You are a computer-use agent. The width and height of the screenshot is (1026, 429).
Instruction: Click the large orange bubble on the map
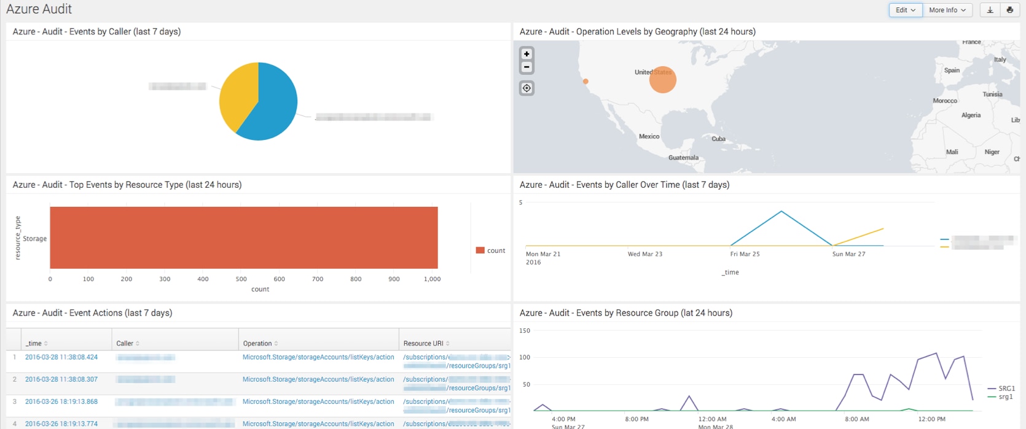663,80
